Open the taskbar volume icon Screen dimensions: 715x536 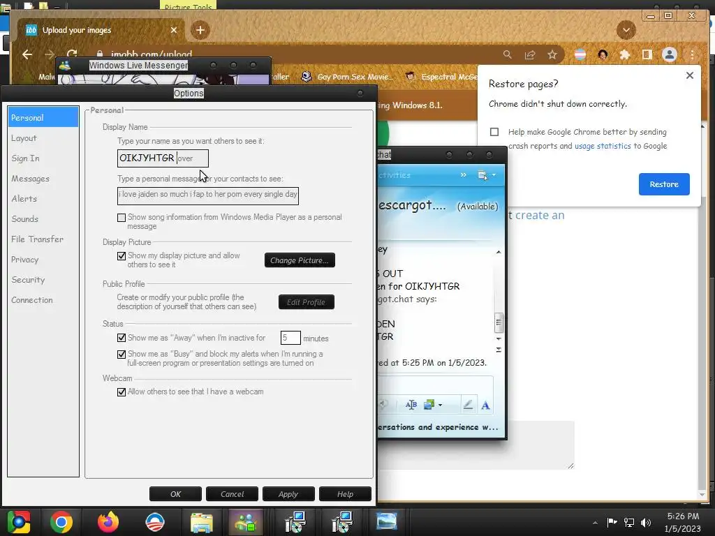pos(645,522)
